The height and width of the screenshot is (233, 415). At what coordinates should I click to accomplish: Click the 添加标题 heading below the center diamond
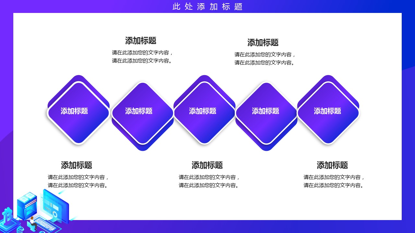click(x=207, y=165)
